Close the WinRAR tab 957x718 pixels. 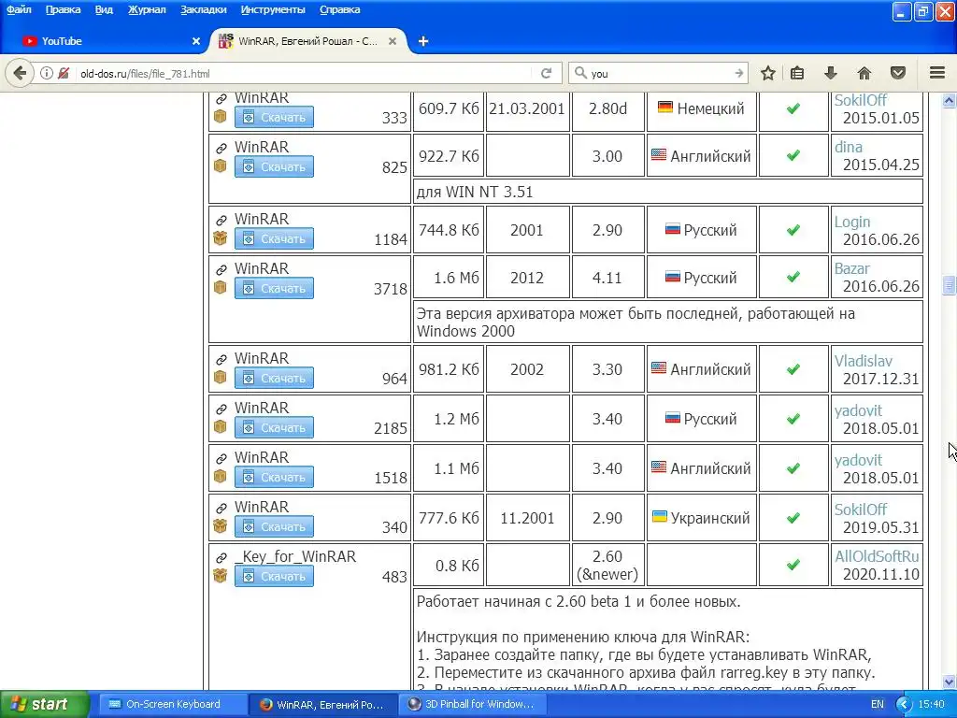coord(393,41)
